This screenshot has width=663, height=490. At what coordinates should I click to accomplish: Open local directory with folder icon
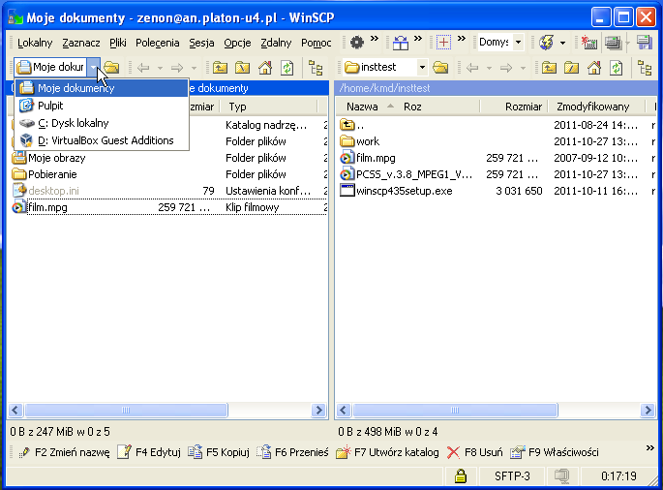(111, 67)
